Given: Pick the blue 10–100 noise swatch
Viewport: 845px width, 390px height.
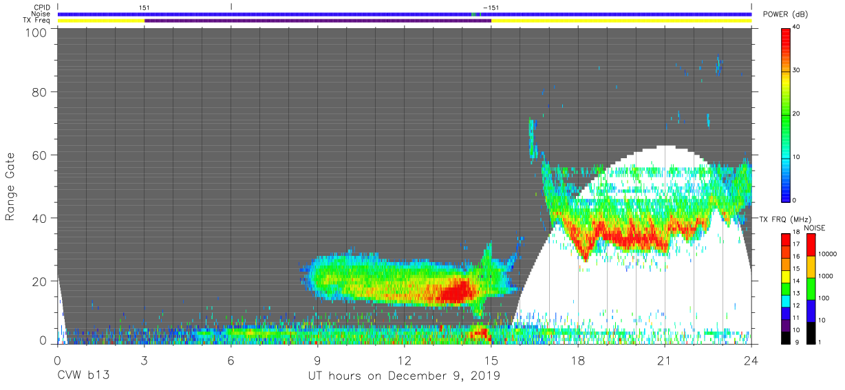Looking at the screenshot, I should pos(811,310).
